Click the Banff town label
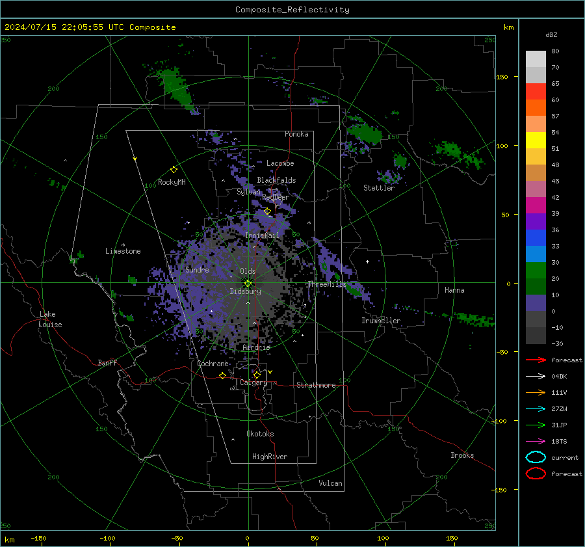Viewport: 585px width, 547px height. tap(107, 362)
